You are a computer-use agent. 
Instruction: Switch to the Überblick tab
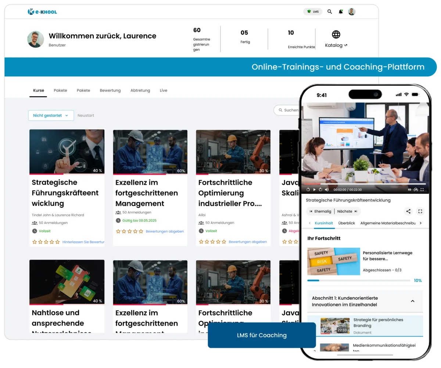[347, 223]
